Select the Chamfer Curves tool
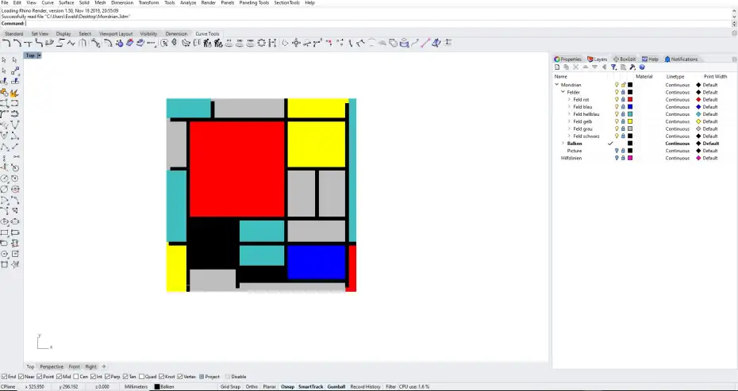This screenshot has width=738, height=391. tap(17, 44)
